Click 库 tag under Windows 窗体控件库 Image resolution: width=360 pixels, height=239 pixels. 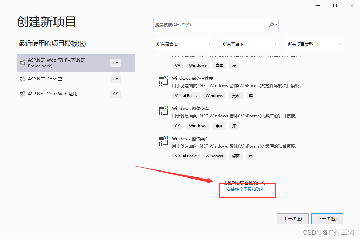[251, 96]
